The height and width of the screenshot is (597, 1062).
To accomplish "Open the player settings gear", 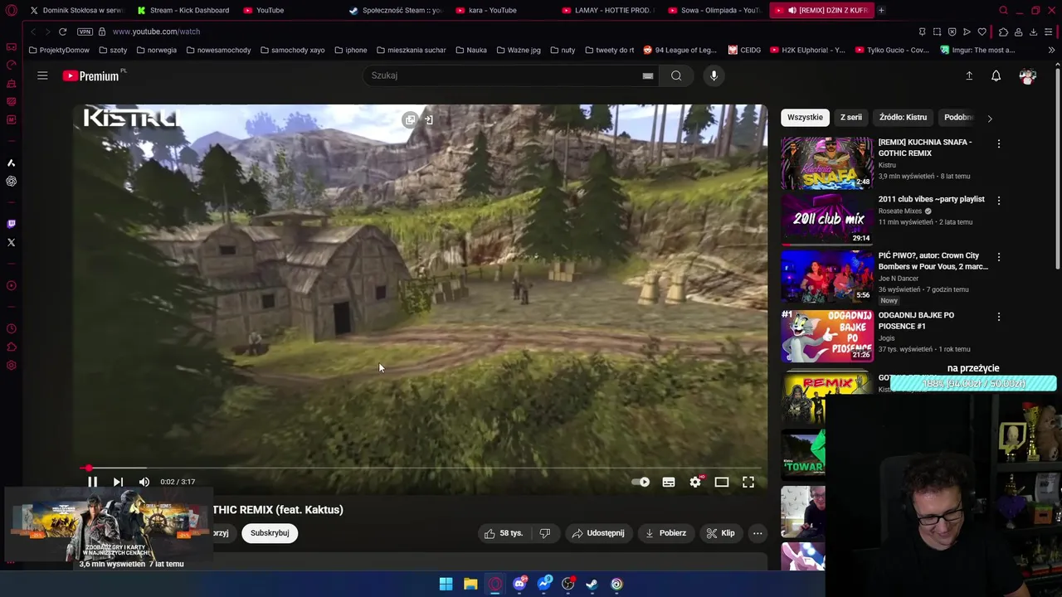I will coord(695,482).
